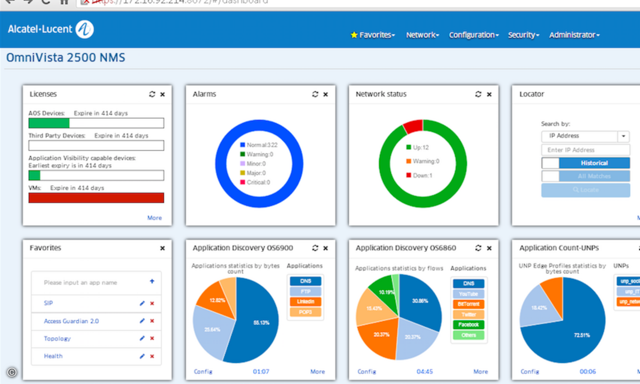Close the Network status widget

(489, 94)
